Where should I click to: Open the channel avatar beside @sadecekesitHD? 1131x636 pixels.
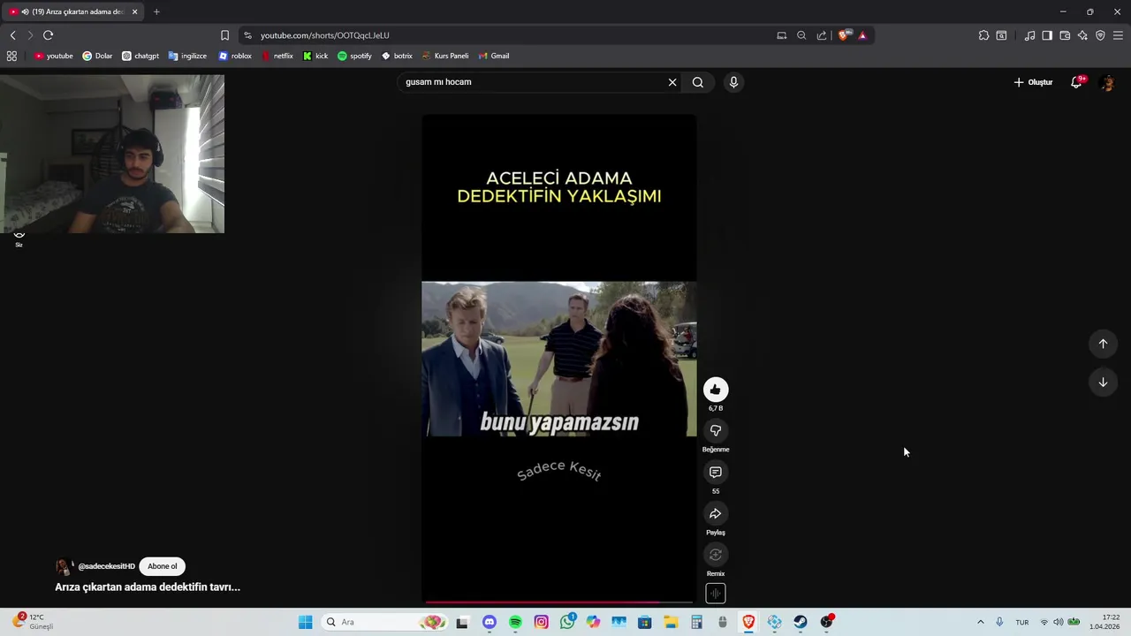pyautogui.click(x=64, y=567)
